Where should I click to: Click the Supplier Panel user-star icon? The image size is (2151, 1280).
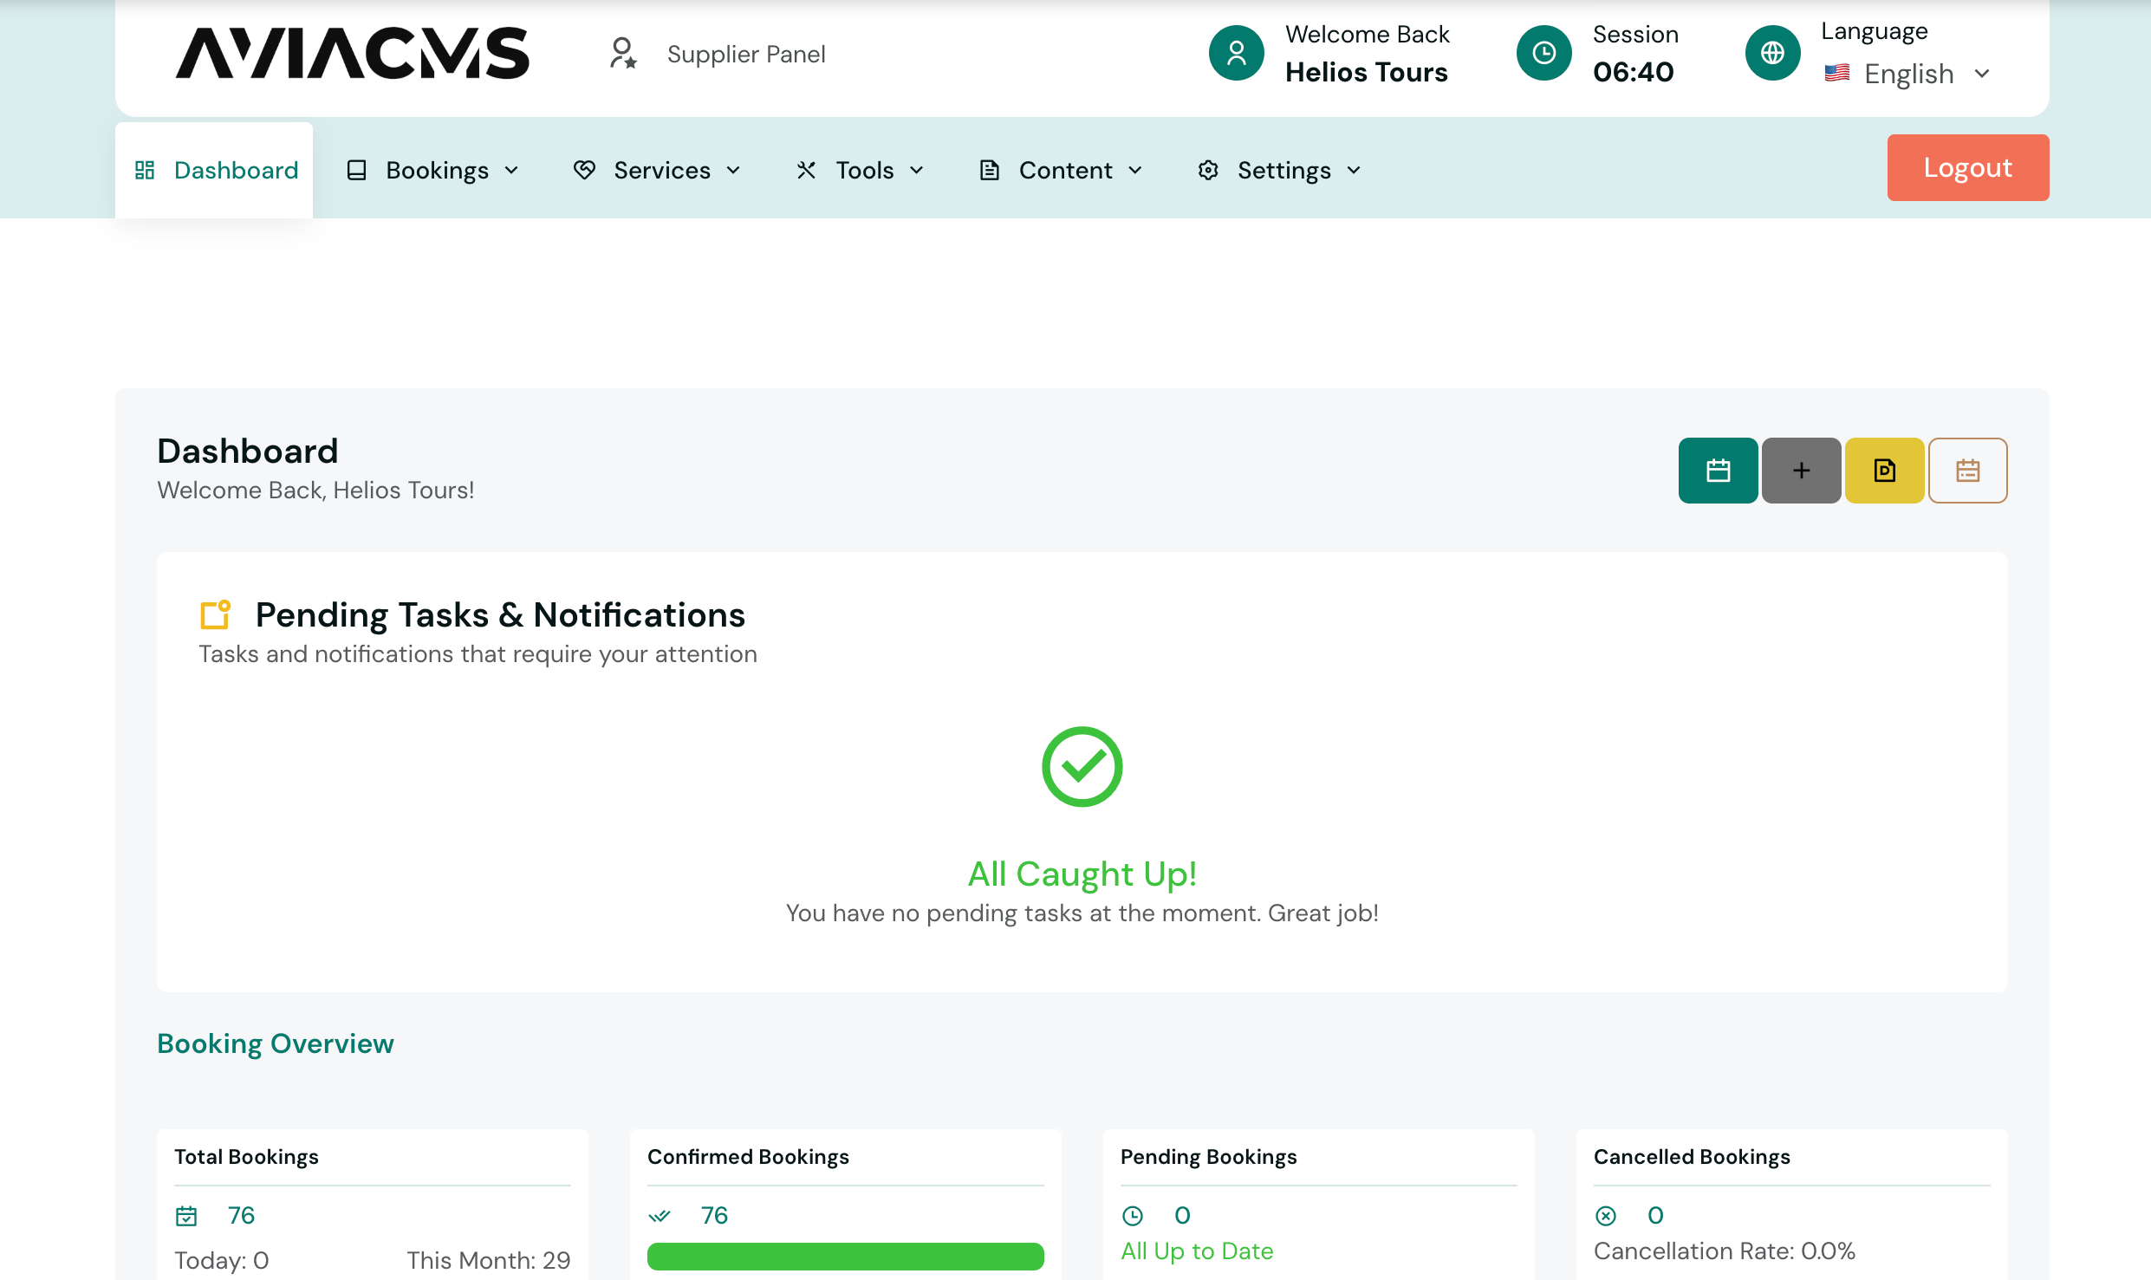pos(623,54)
